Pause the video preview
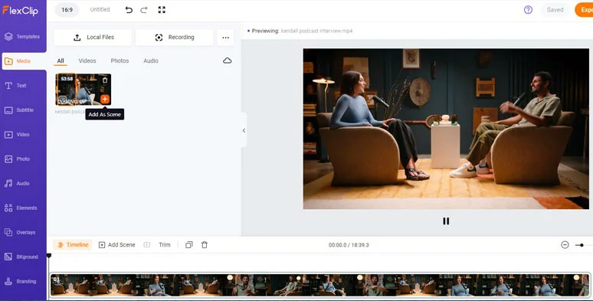Image resolution: width=593 pixels, height=301 pixels. pyautogui.click(x=446, y=221)
